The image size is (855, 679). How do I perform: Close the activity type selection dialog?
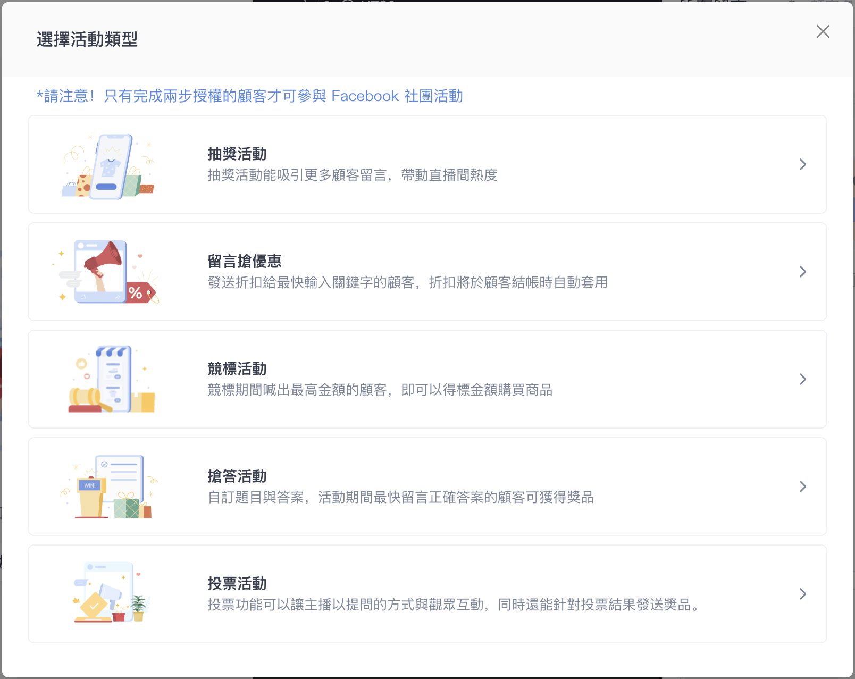click(x=823, y=31)
